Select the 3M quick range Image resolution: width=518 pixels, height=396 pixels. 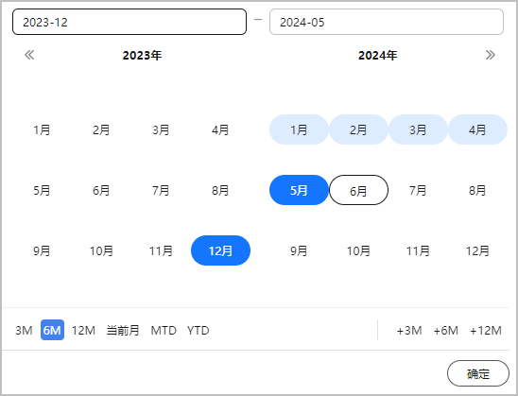click(24, 330)
